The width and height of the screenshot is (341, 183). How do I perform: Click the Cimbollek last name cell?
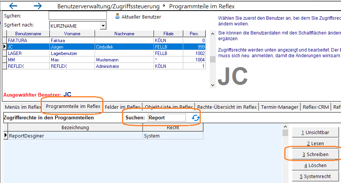click(x=124, y=47)
